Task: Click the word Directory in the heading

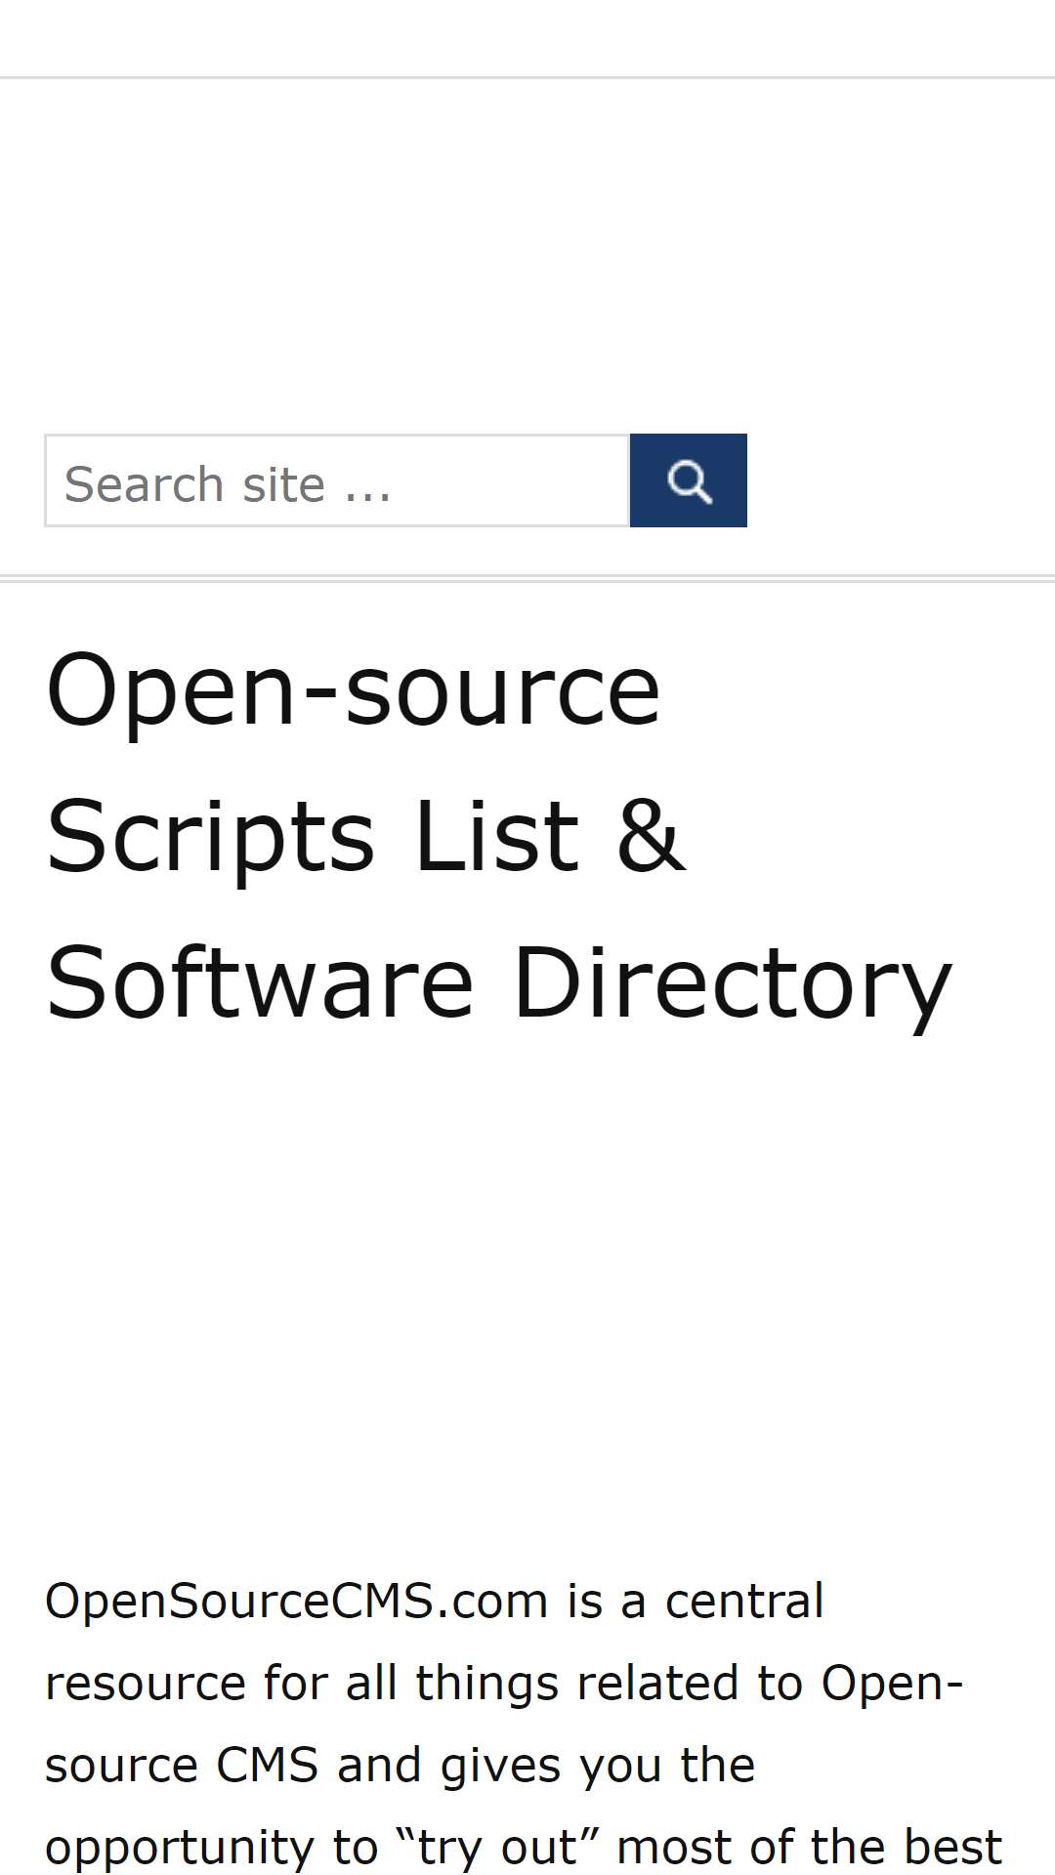Action: pyautogui.click(x=733, y=983)
